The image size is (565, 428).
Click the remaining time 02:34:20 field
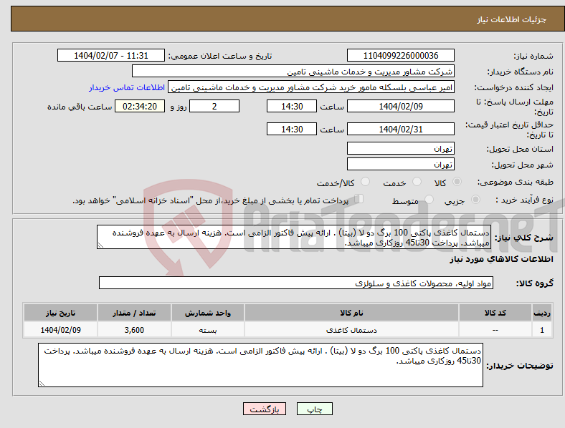click(140, 107)
